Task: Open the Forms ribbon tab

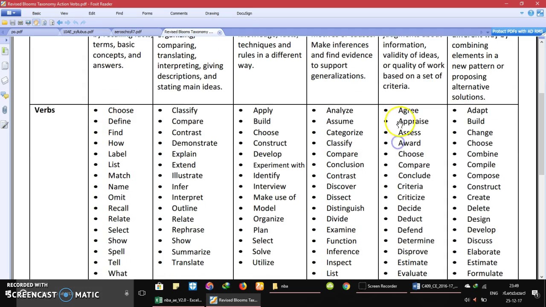Action: [147, 13]
